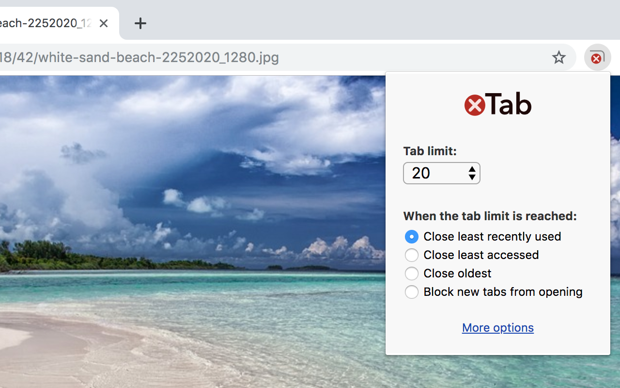Click the Tab limit label
Viewport: 620px width, 388px height.
[x=430, y=151]
